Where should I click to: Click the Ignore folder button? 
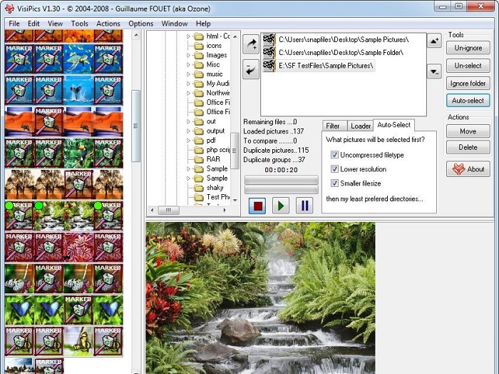(x=468, y=84)
